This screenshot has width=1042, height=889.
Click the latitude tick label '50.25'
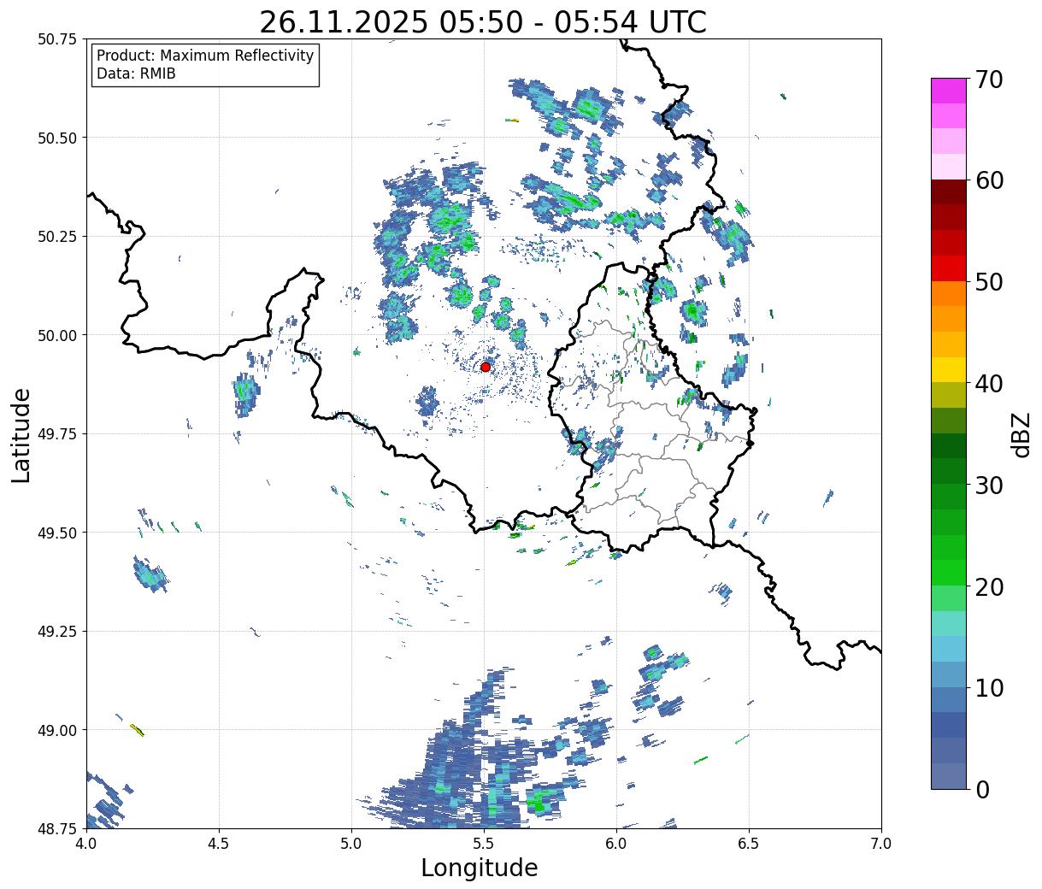pyautogui.click(x=57, y=237)
